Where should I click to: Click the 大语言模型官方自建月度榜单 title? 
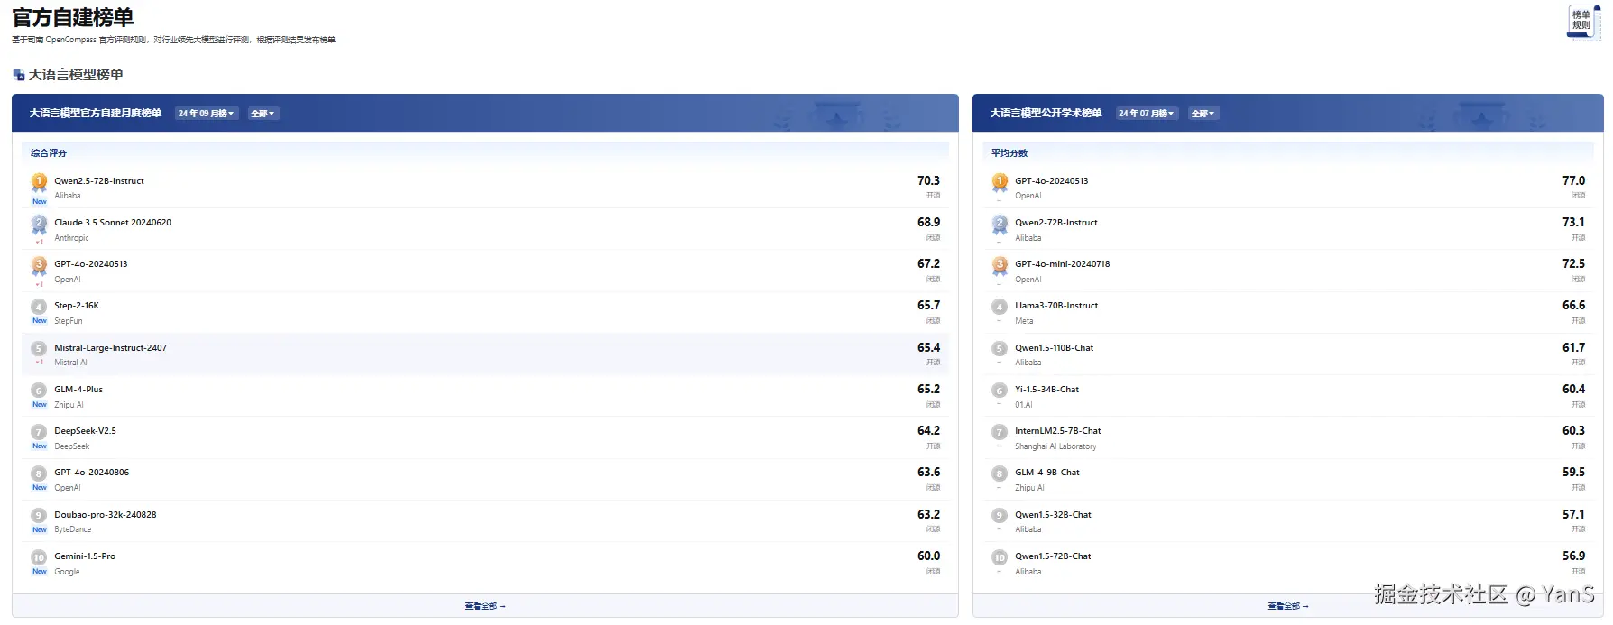tap(96, 114)
